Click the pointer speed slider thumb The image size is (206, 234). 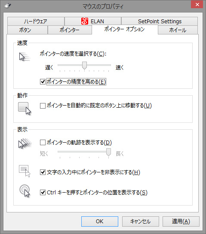[84, 66]
